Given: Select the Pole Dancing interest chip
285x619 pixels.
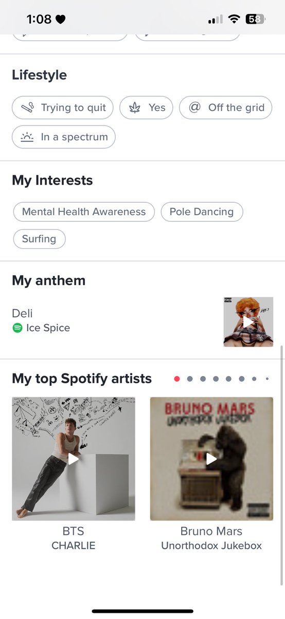Looking at the screenshot, I should [x=202, y=212].
